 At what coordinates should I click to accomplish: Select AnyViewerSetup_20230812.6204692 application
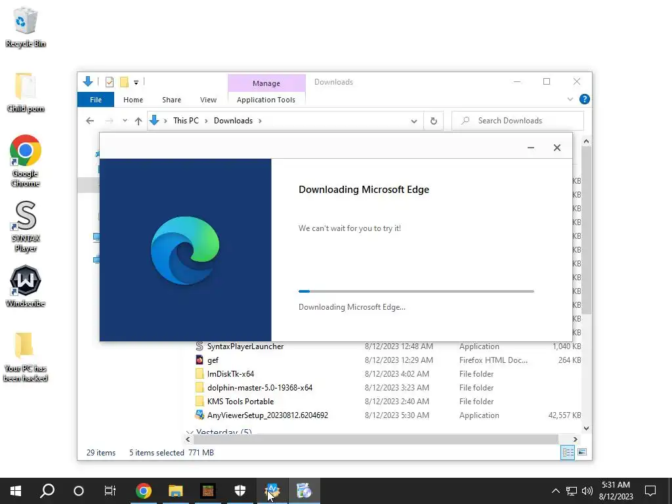coord(268,415)
